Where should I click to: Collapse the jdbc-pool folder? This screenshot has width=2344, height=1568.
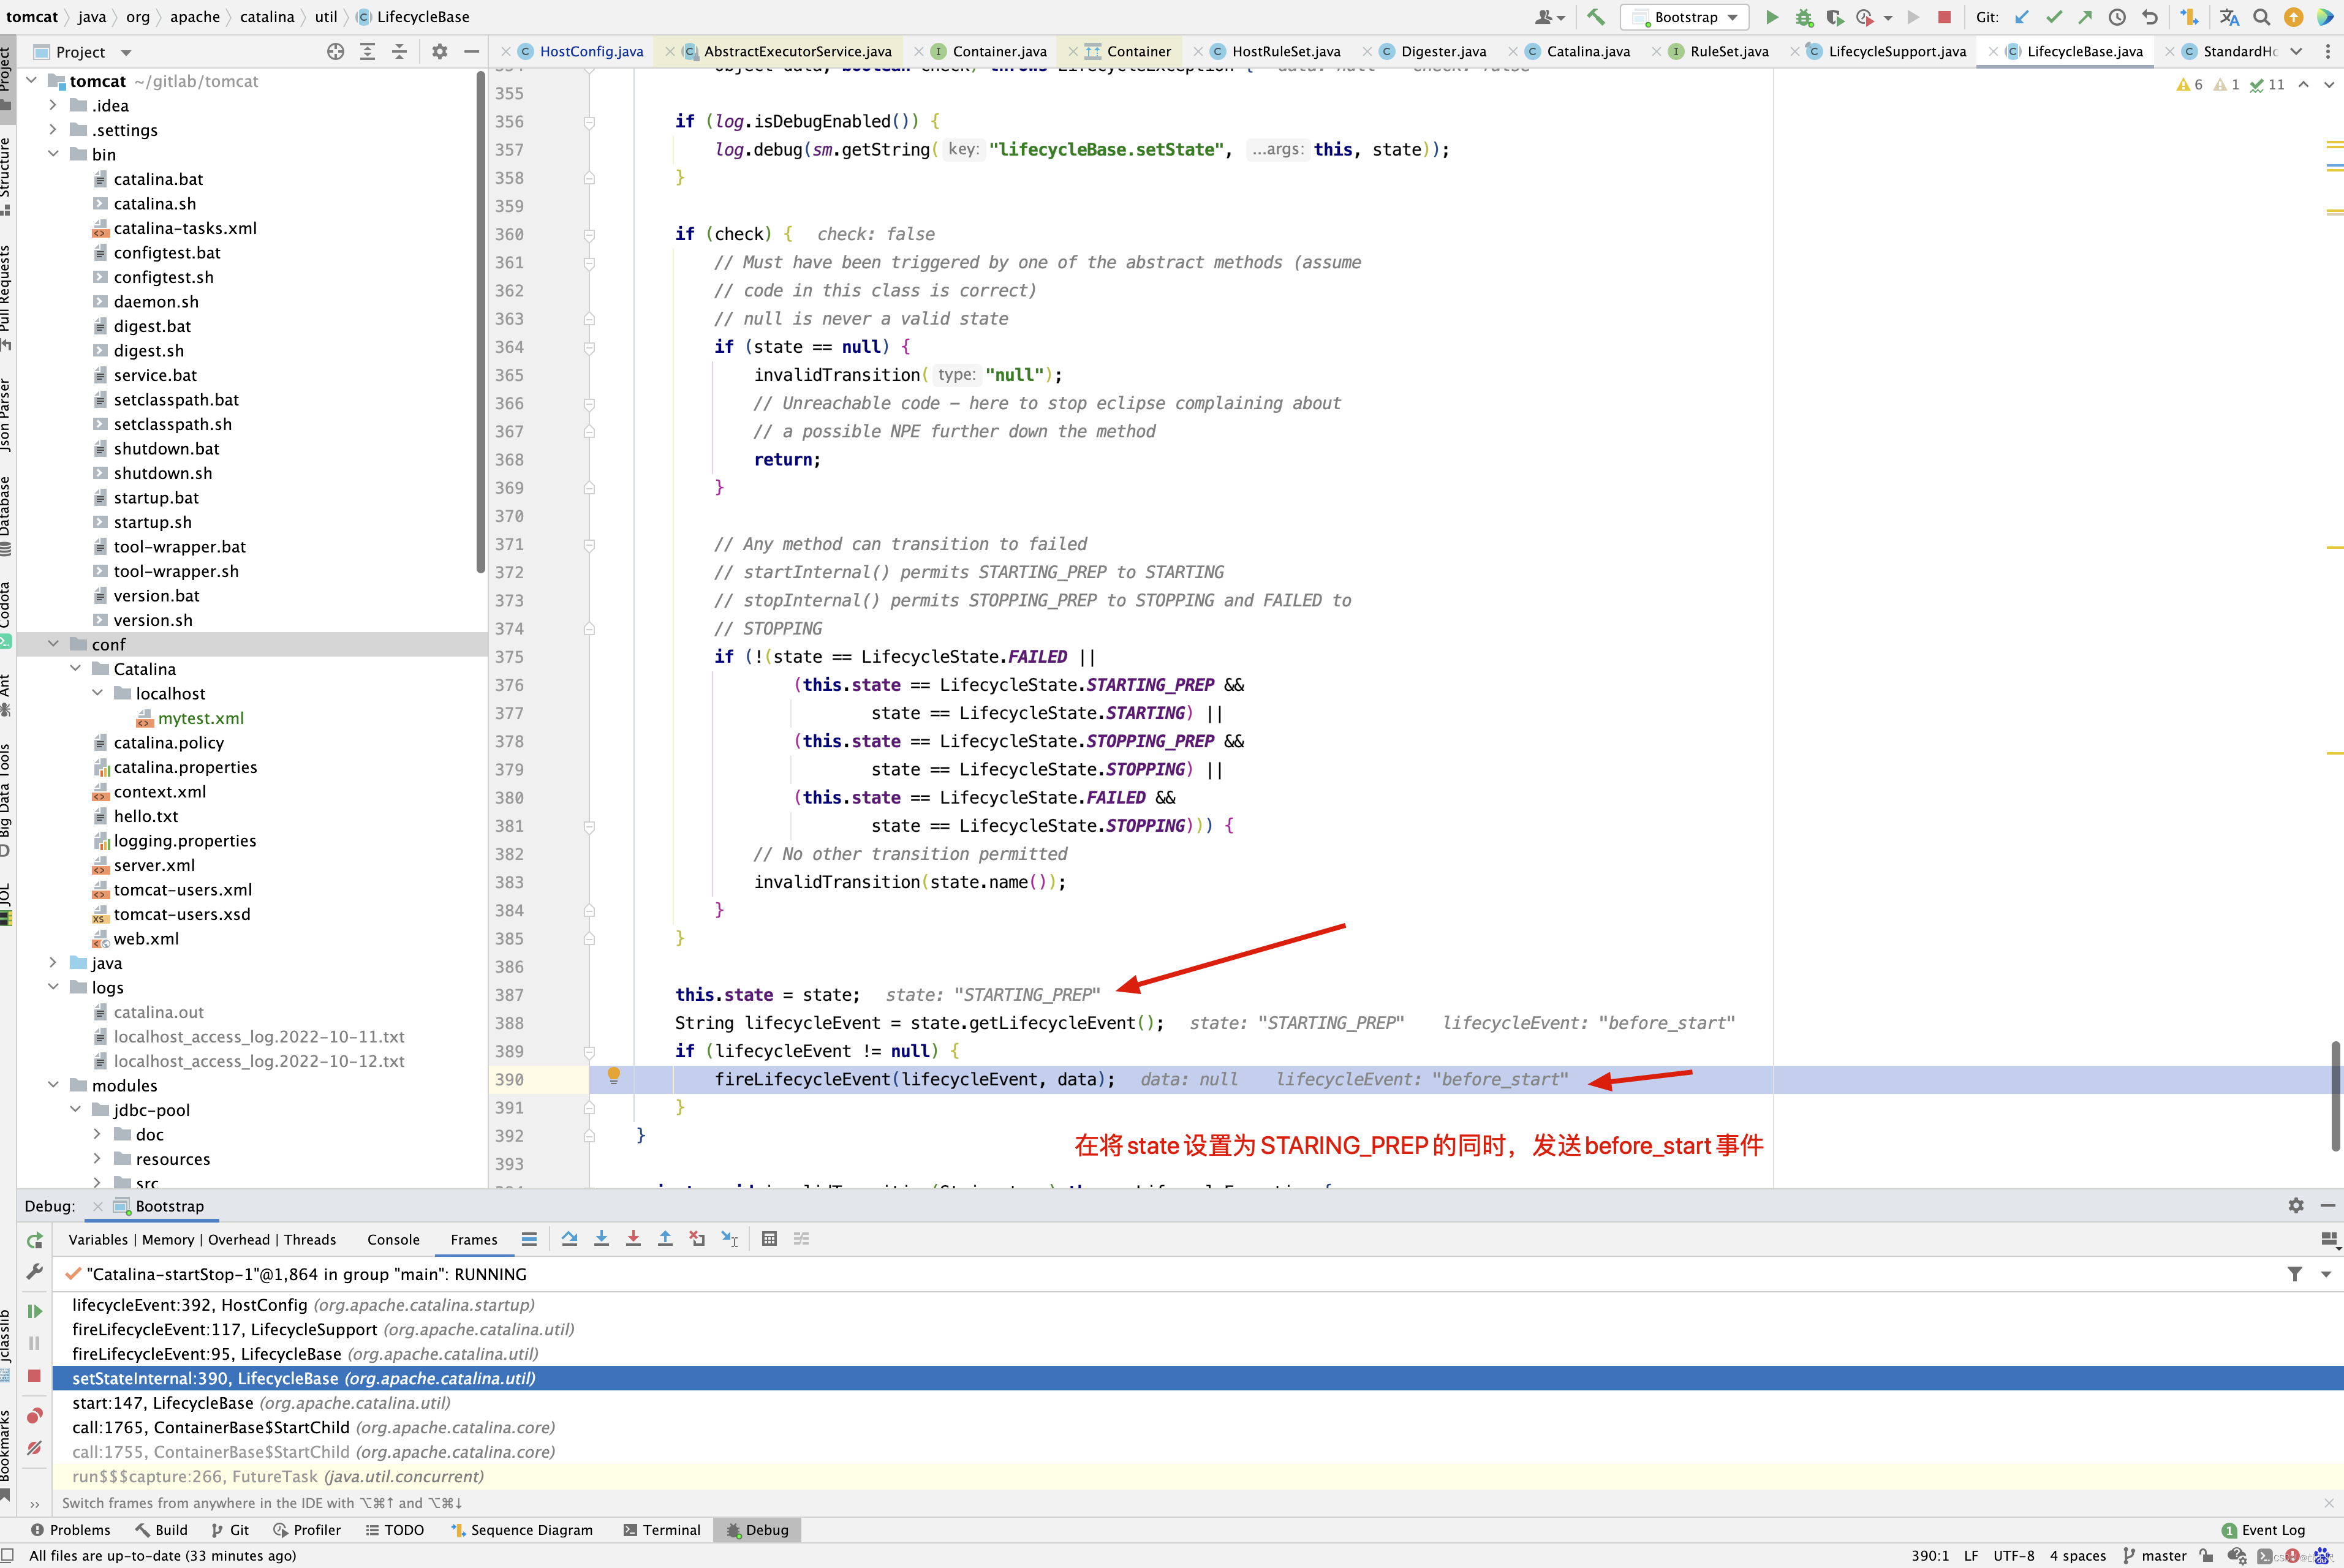(x=76, y=1110)
